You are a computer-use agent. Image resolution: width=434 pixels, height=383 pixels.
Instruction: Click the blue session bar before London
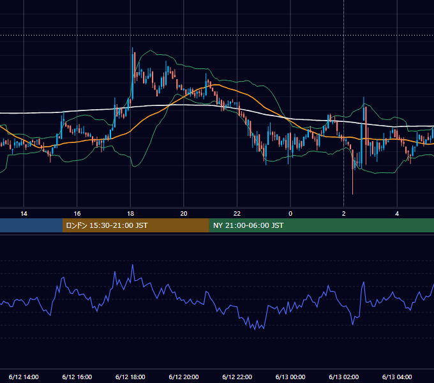pyautogui.click(x=31, y=225)
